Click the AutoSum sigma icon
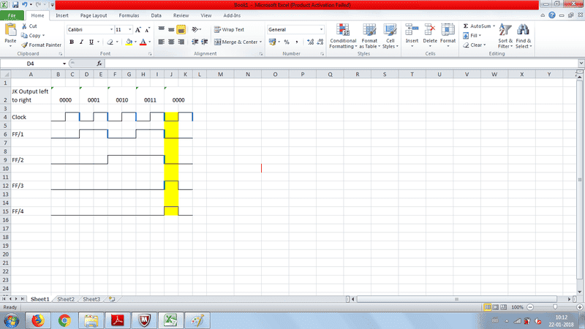The height and width of the screenshot is (329, 585). pyautogui.click(x=466, y=26)
